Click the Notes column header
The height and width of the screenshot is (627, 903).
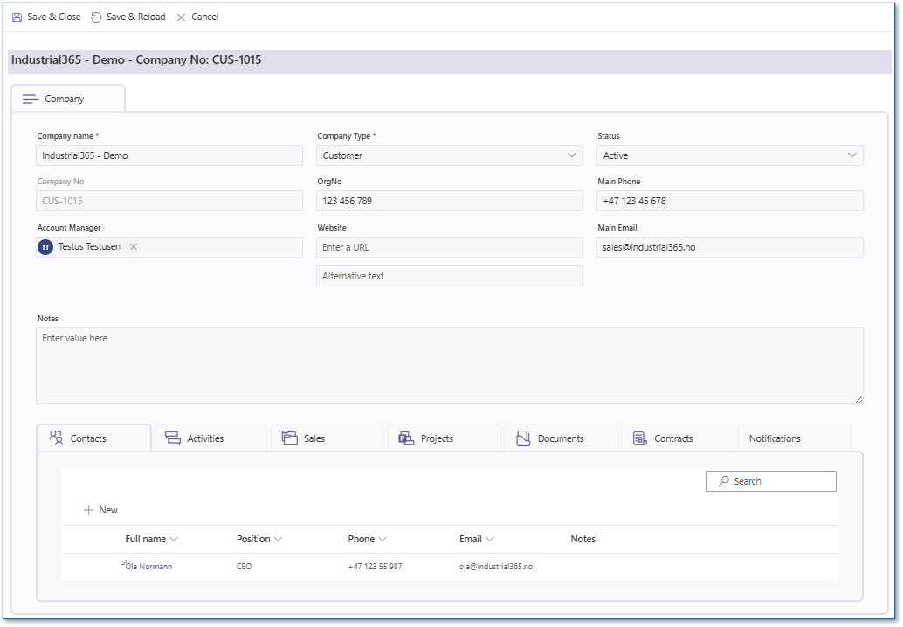point(582,539)
